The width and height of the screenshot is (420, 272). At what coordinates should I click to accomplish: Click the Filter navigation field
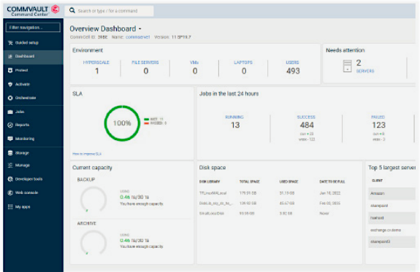33,27
